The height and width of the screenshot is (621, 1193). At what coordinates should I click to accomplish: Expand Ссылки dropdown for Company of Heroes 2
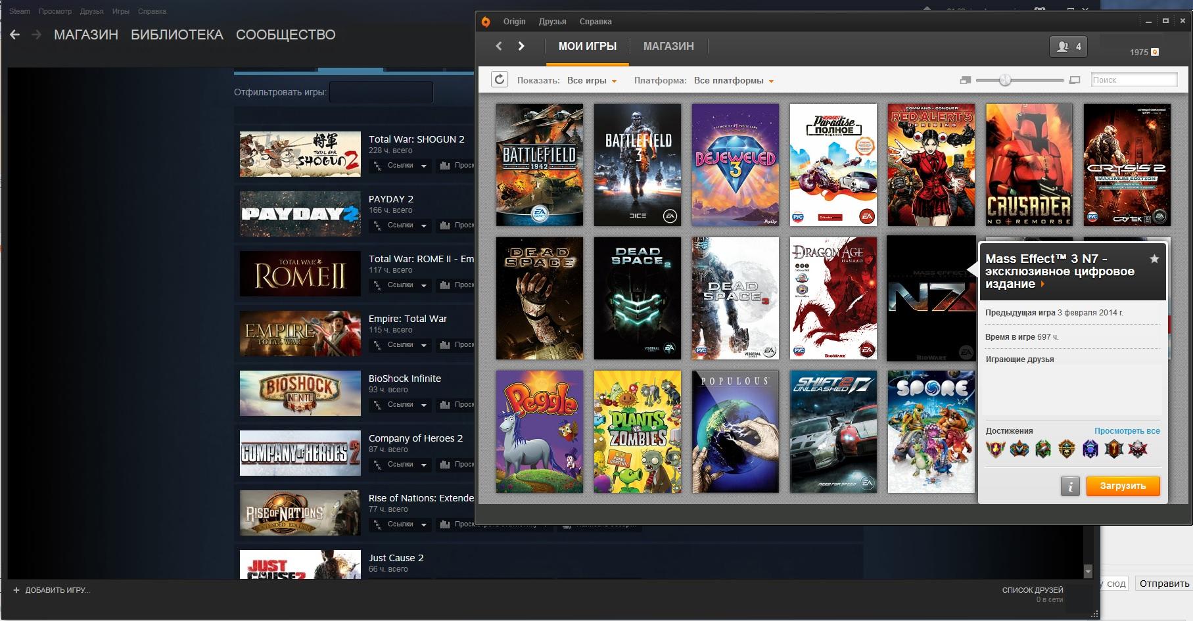400,465
